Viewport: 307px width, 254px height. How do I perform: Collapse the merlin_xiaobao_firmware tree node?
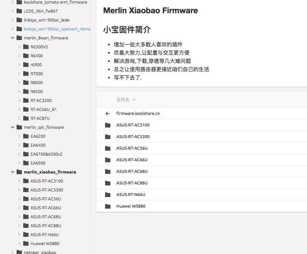pos(13,172)
